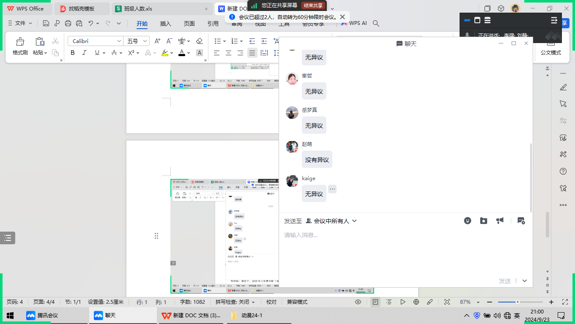This screenshot has height=324, width=575.
Task: Switch to the 插入 ribbon tab
Action: [166, 24]
